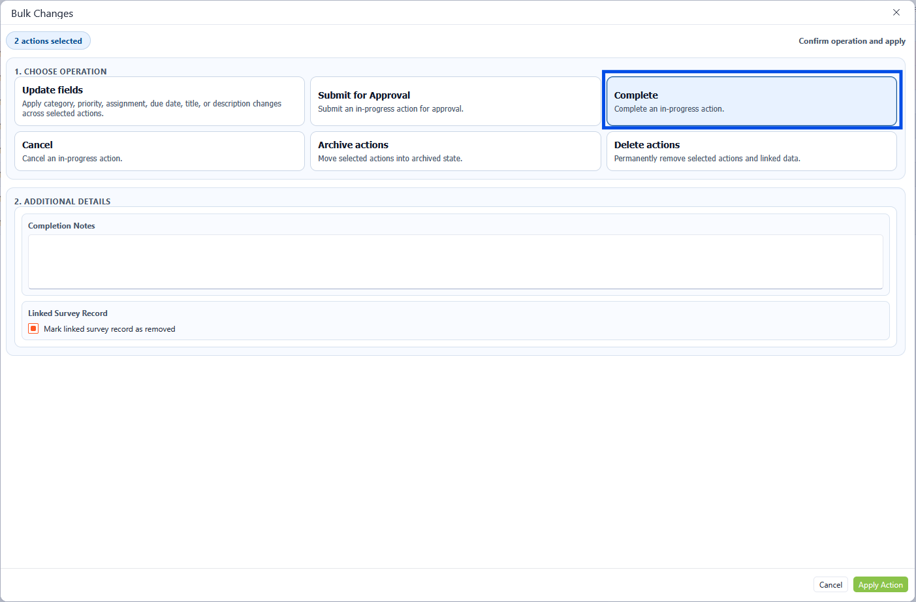
Task: Choose the Submit for Approval operation
Action: pyautogui.click(x=455, y=101)
